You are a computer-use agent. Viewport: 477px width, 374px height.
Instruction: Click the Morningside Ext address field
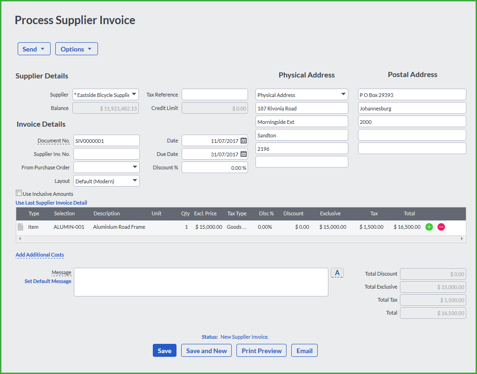coord(302,122)
